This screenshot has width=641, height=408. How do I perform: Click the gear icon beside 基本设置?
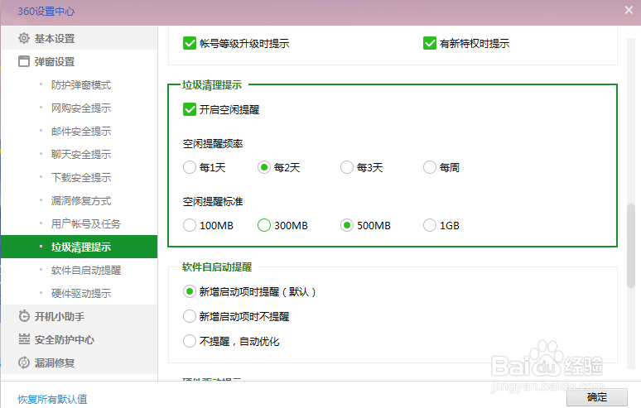pos(24,38)
